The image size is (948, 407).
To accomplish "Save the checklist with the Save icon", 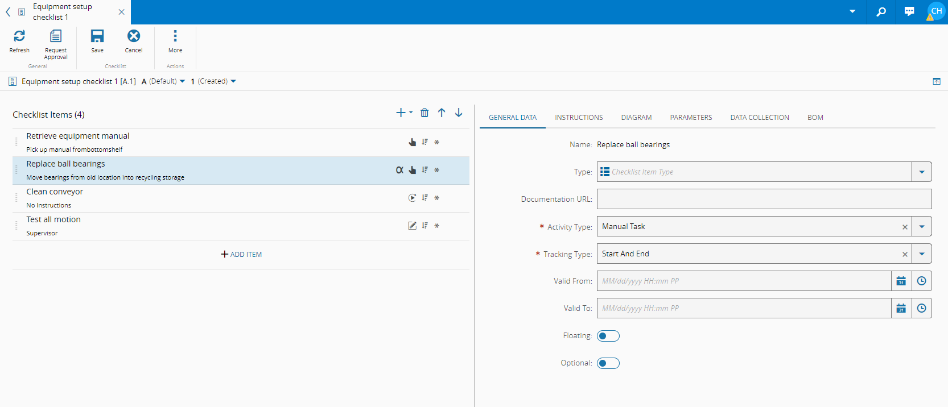I will (x=97, y=36).
